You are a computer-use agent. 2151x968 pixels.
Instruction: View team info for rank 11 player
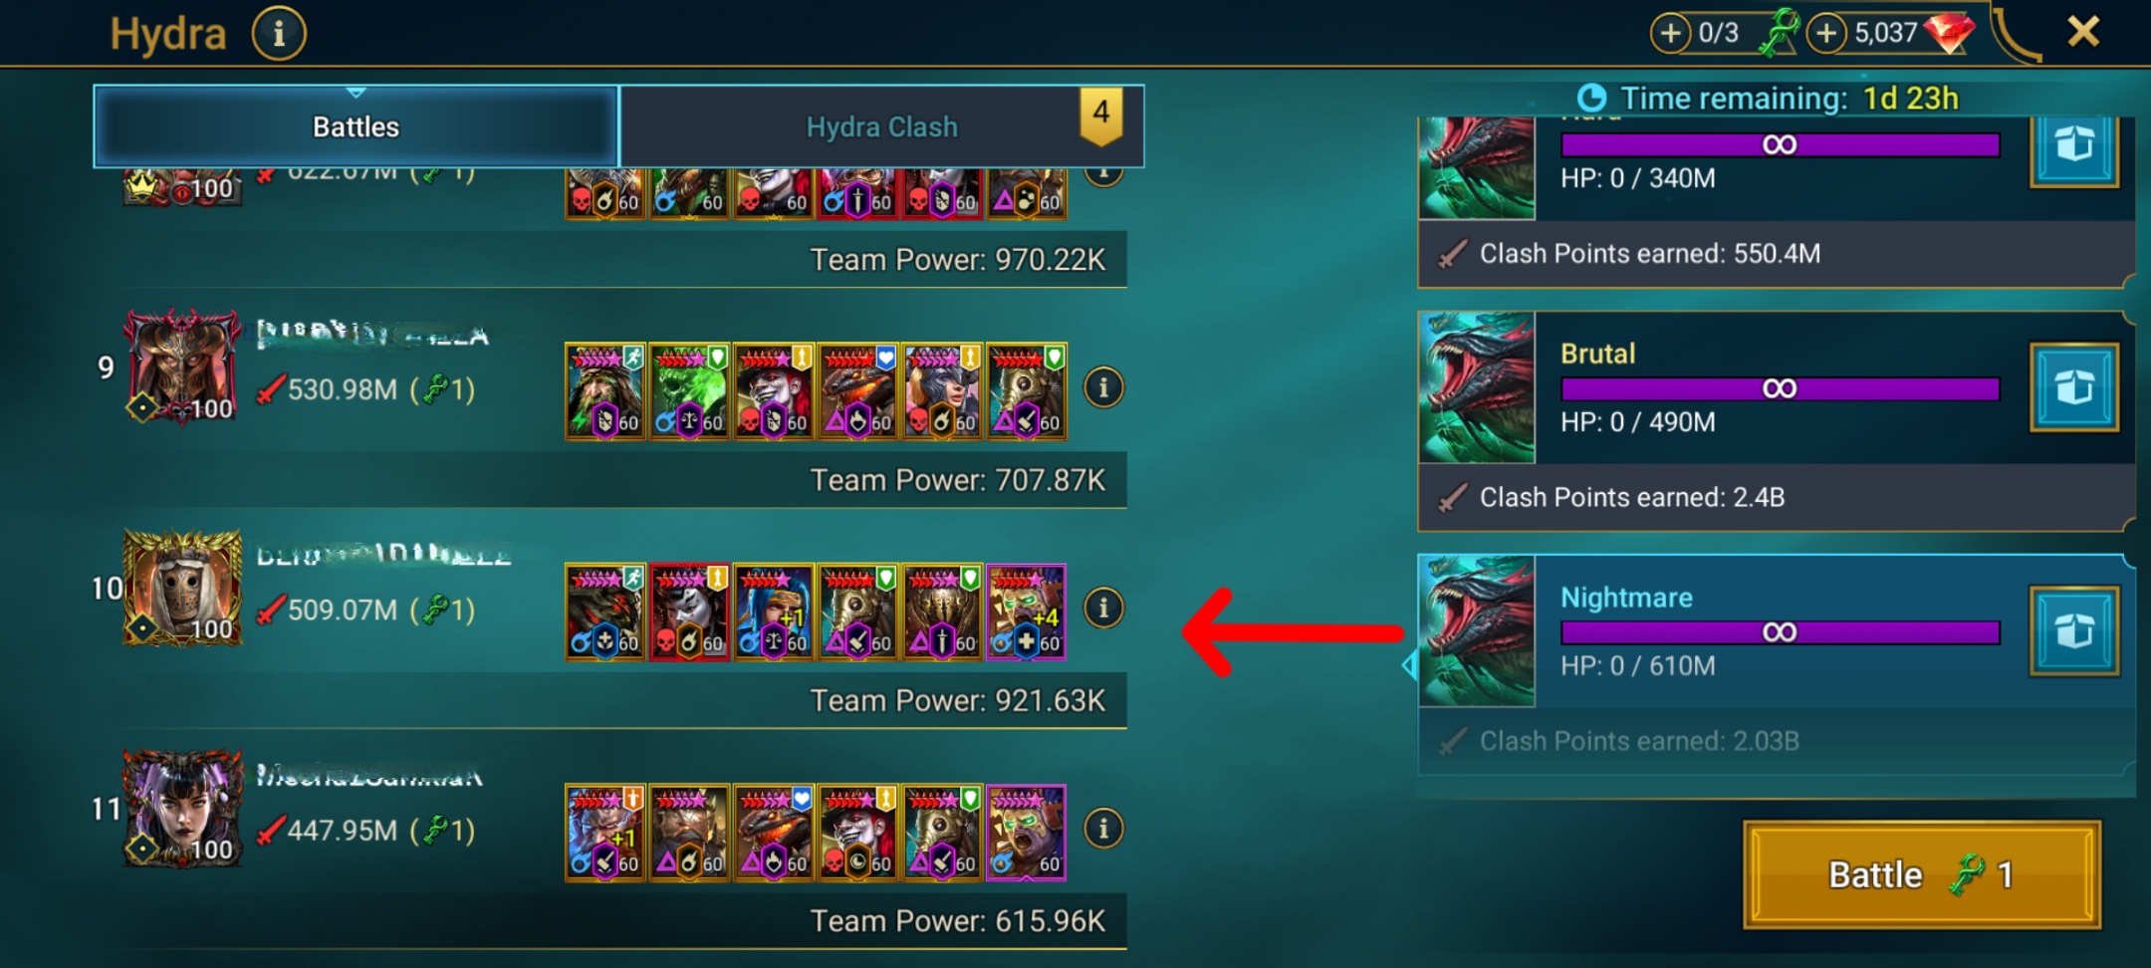tap(1103, 829)
